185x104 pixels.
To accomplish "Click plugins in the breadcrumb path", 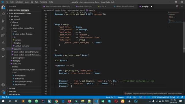I will click(58, 10).
